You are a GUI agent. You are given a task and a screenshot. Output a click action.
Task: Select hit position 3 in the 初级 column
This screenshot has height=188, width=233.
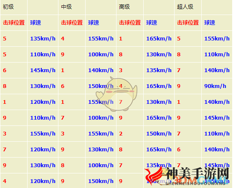(5, 133)
